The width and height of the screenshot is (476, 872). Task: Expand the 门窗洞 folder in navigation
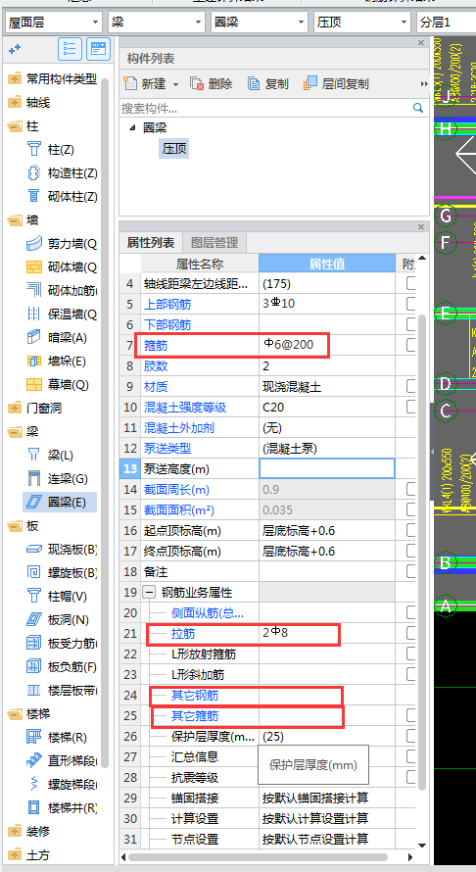coord(15,409)
